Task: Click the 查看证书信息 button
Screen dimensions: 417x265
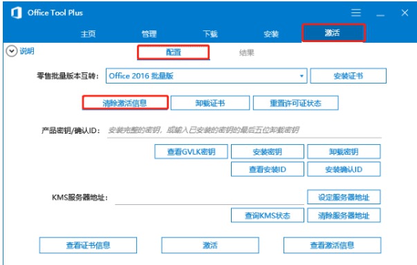Action: 88,245
